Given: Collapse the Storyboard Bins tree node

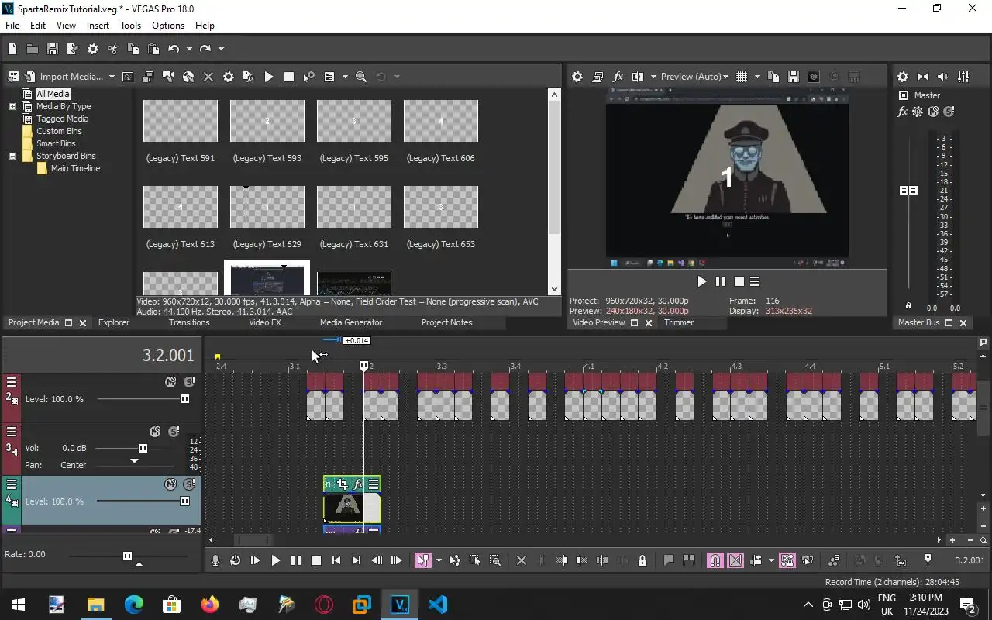Looking at the screenshot, I should tap(12, 156).
